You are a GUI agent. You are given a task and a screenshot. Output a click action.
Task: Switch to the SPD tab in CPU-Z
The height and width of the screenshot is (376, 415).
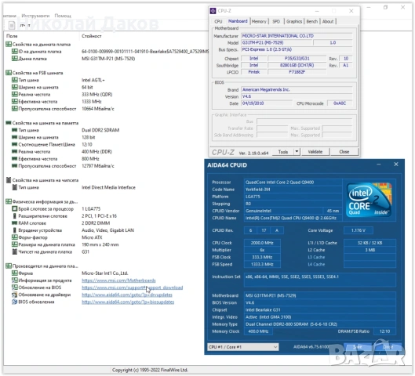276,21
